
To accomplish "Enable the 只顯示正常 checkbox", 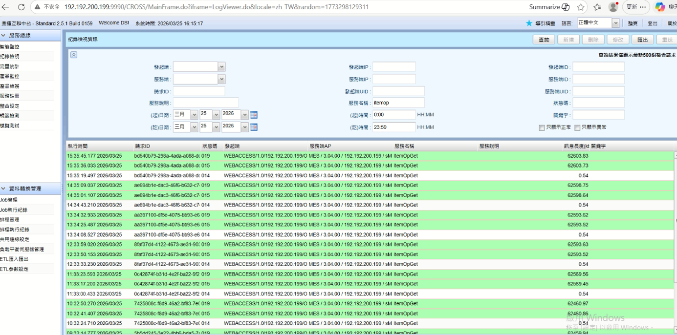I will point(542,127).
